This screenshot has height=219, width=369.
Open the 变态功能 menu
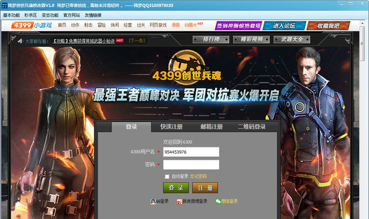(50, 15)
